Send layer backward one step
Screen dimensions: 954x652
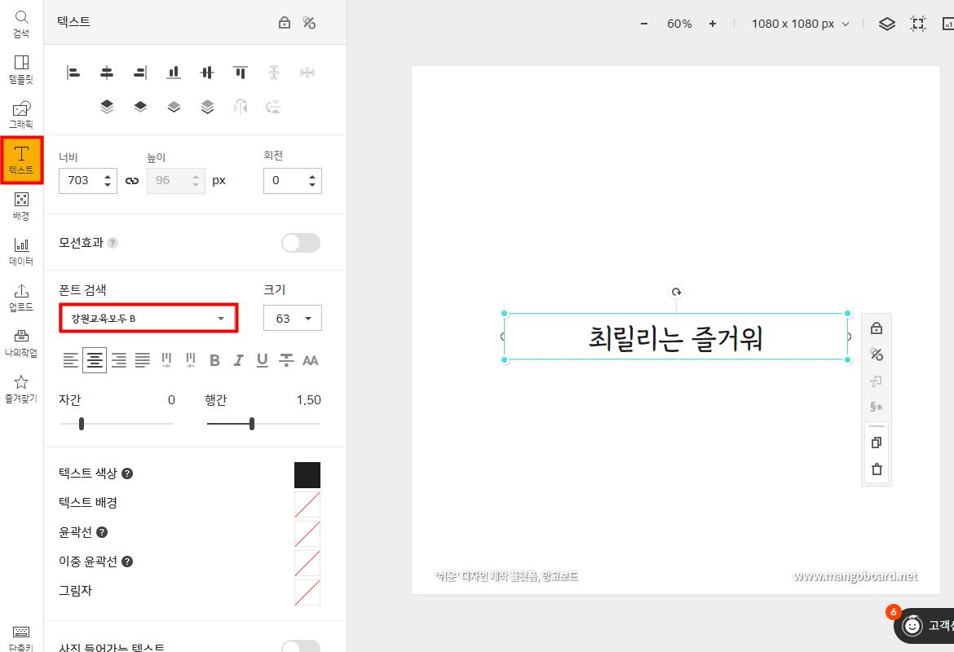click(174, 107)
